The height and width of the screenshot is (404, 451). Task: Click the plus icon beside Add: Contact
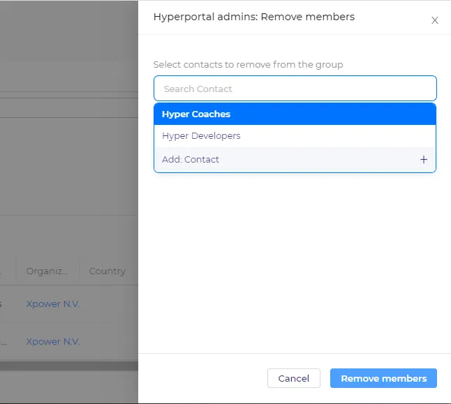click(423, 160)
